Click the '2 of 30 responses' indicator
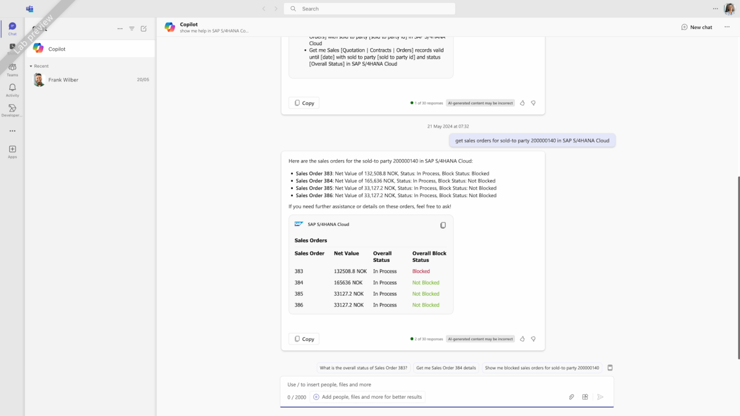 pyautogui.click(x=427, y=339)
